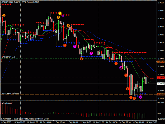Click the 11 Sep 02:00 time axis label
Image resolution: width=165 pixels, height=124 pixels.
pos(32,122)
